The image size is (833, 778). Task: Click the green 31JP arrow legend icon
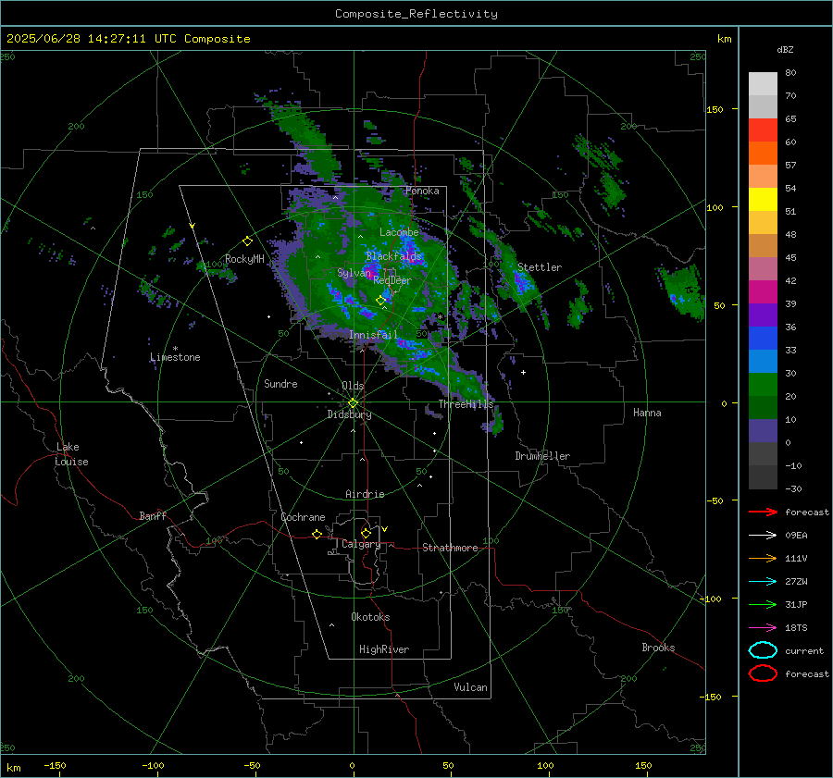coord(763,604)
